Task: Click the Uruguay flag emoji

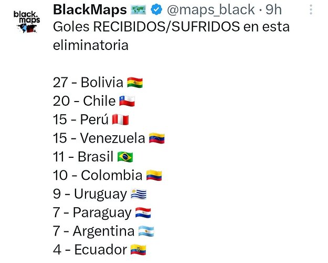Action: [139, 194]
